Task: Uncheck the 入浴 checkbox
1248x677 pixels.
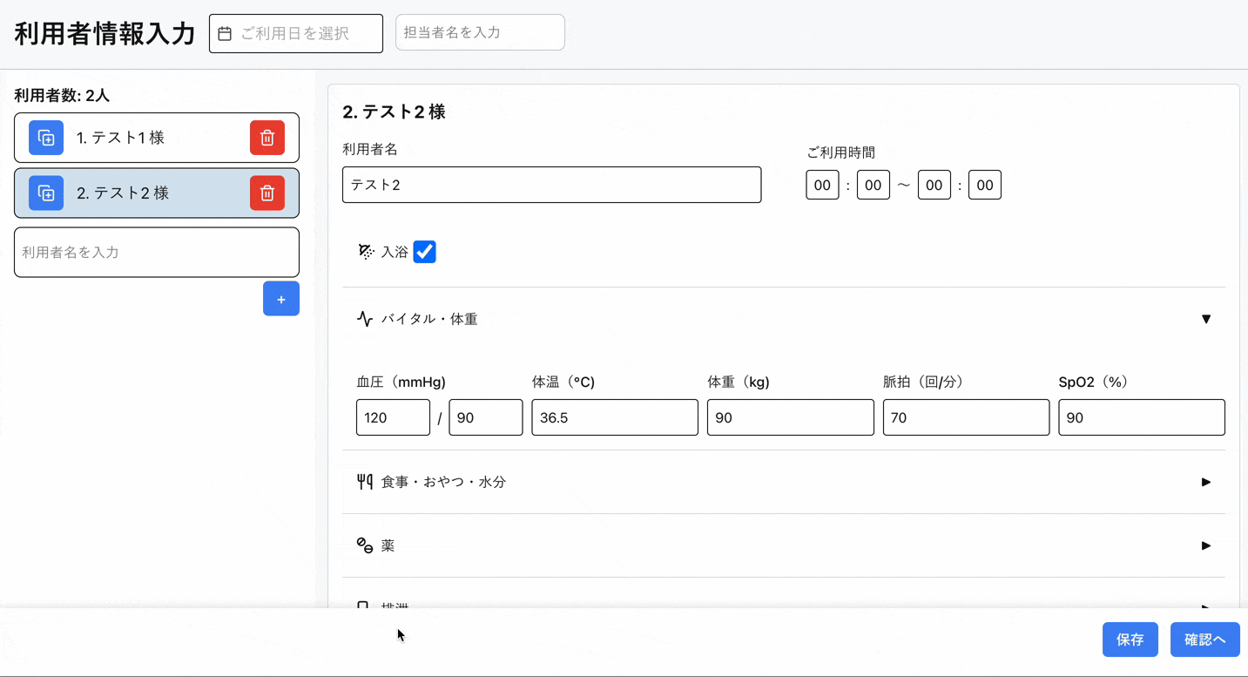Action: [x=424, y=252]
